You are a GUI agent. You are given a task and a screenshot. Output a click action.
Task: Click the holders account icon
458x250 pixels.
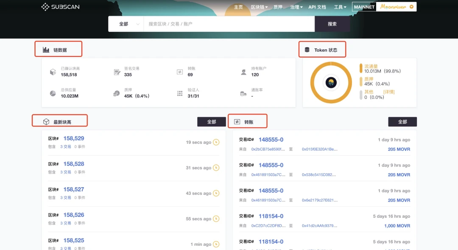click(243, 72)
